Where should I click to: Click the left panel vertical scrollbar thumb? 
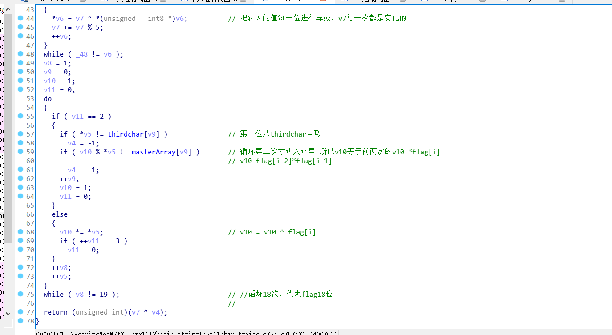[x=8, y=129]
